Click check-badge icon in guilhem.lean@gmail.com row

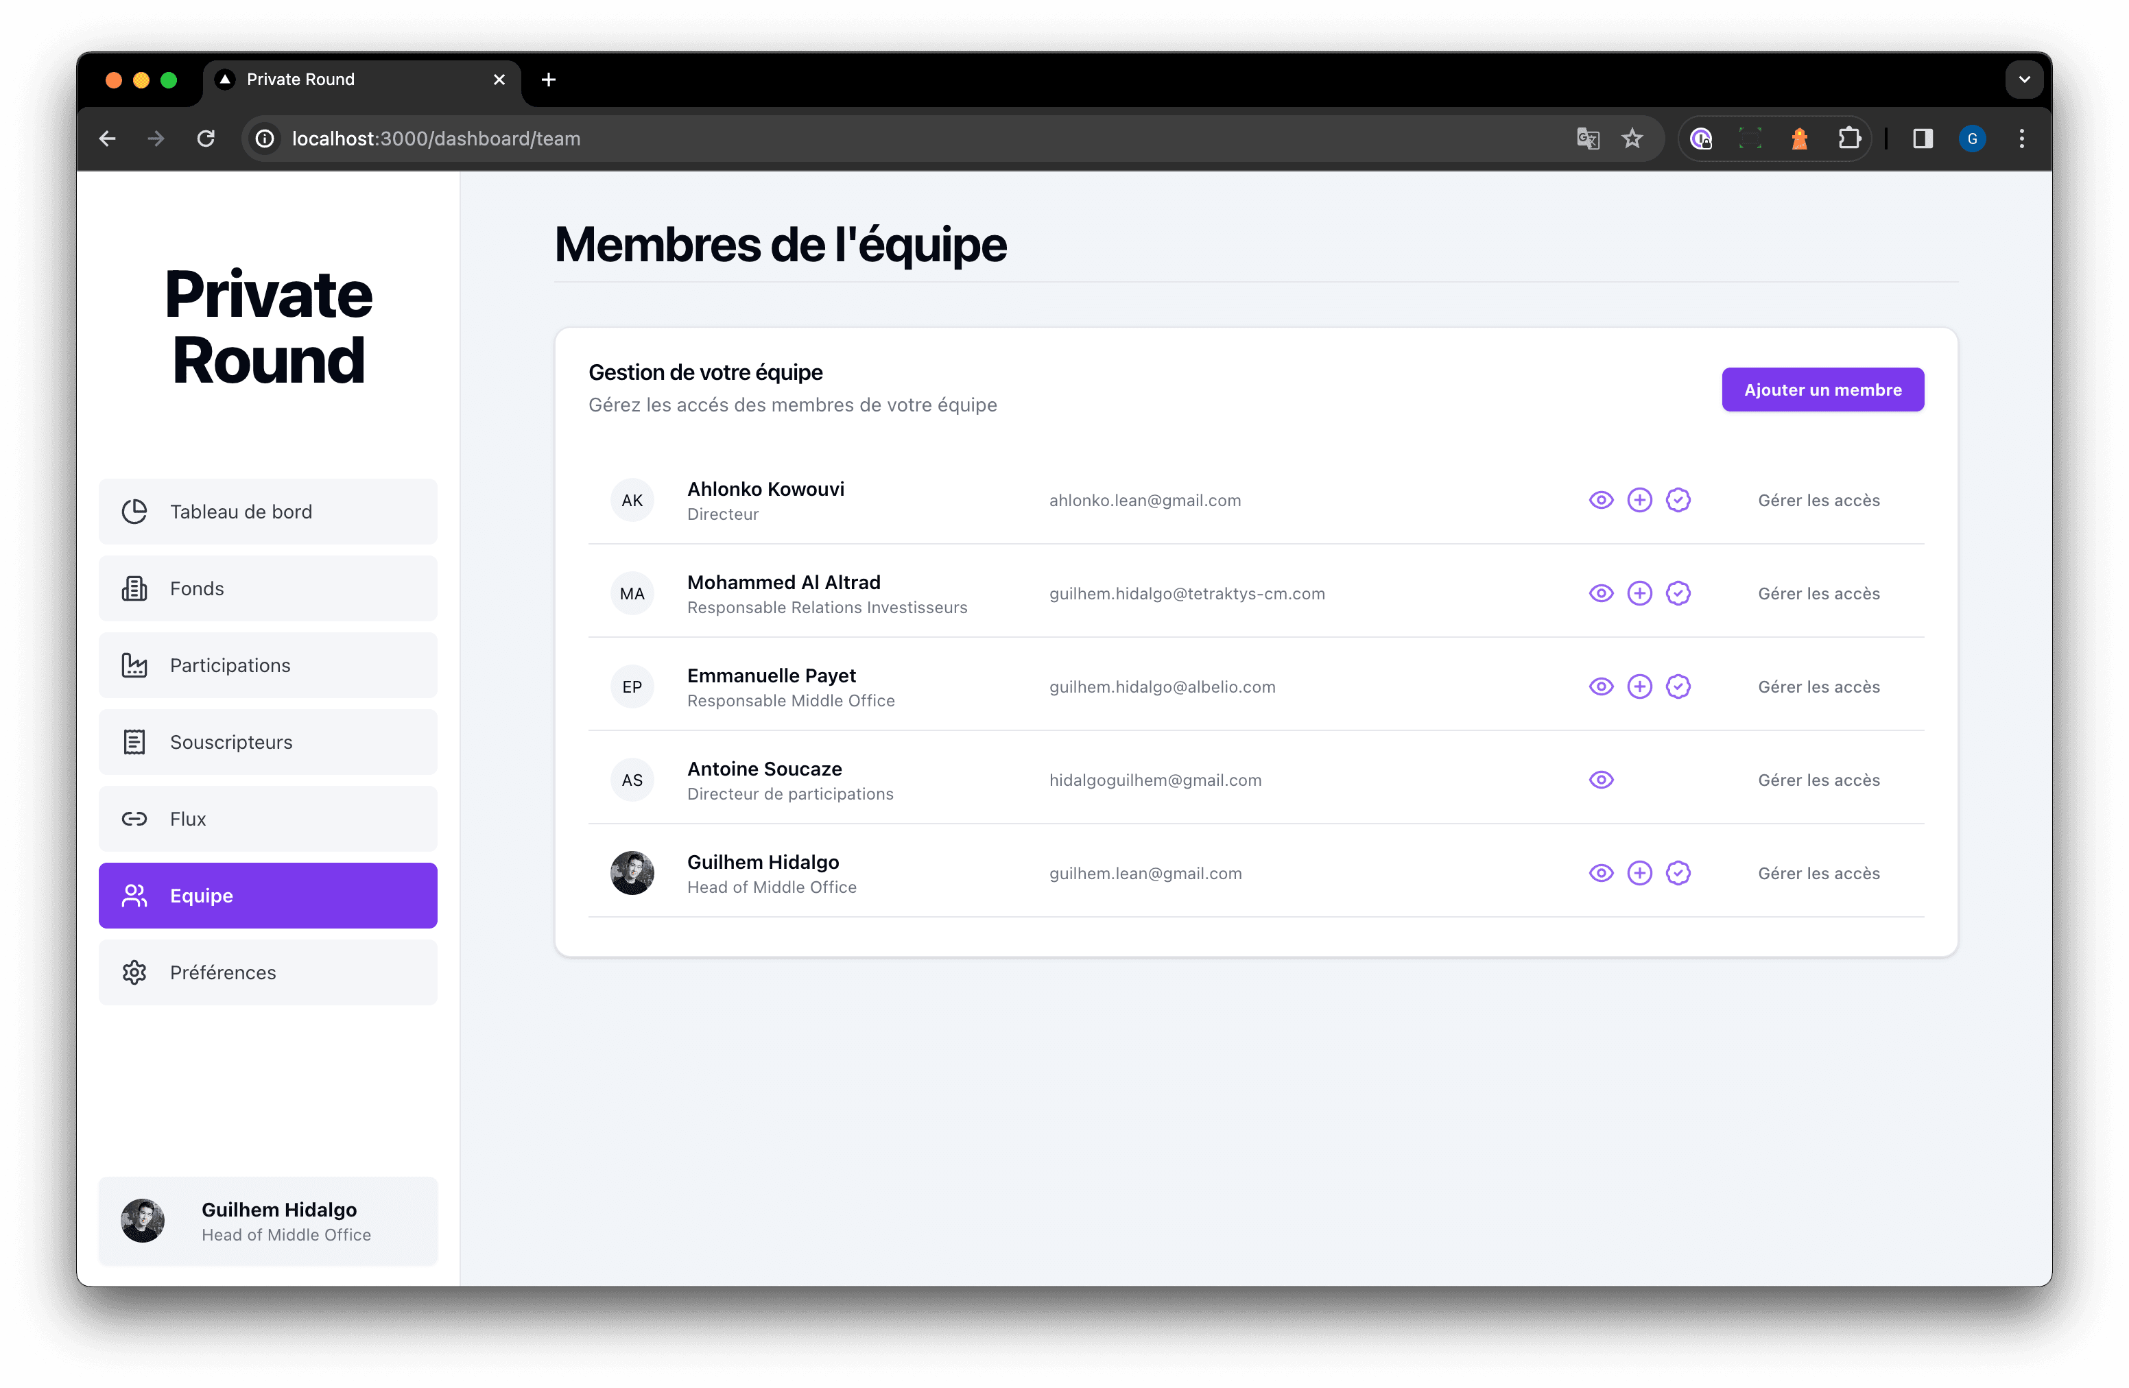click(x=1678, y=873)
